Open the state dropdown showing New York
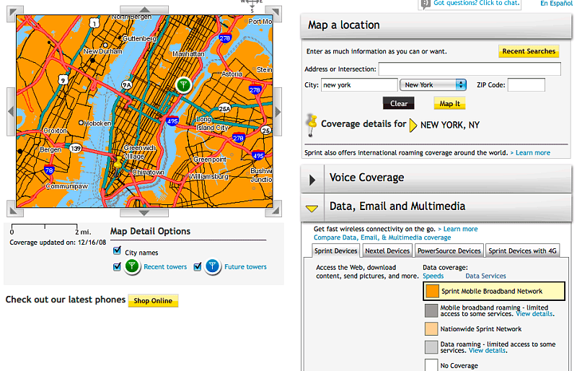 click(x=433, y=84)
